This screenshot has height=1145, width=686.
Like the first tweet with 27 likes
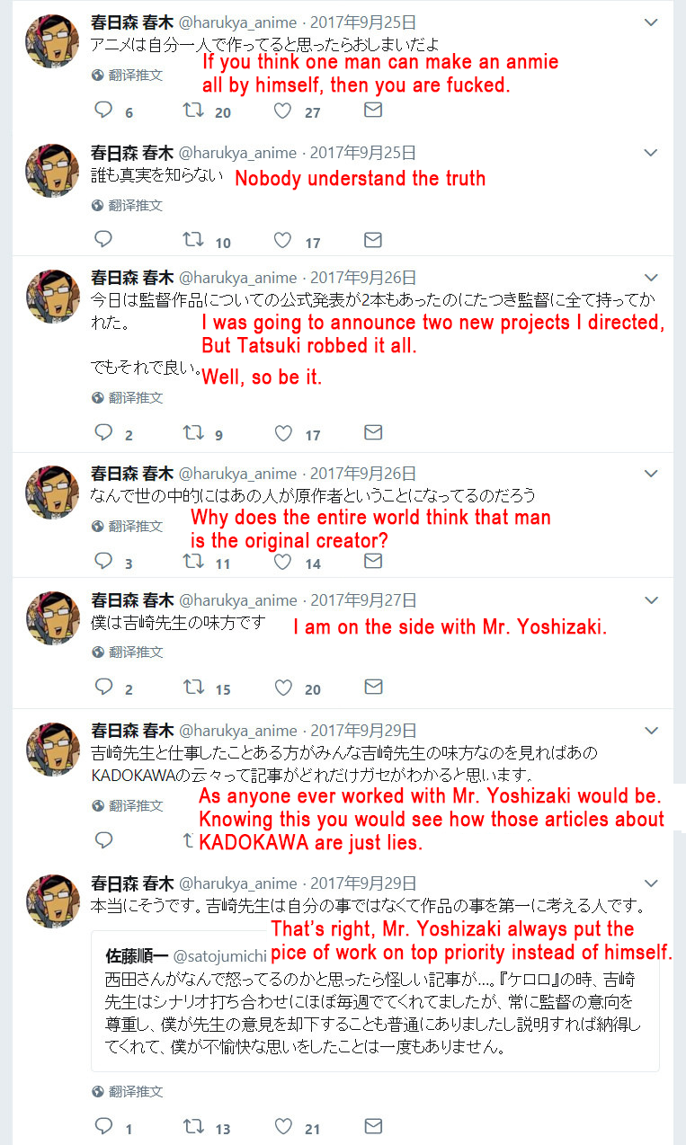pyautogui.click(x=282, y=111)
